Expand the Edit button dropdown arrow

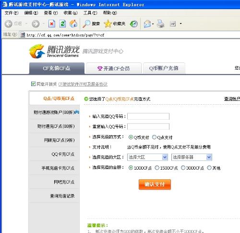(181, 24)
